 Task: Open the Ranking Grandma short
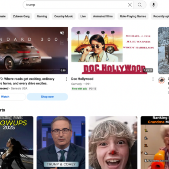pos(155,143)
